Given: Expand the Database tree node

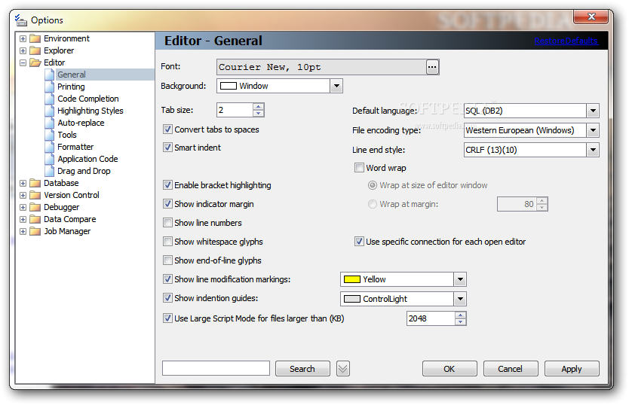Looking at the screenshot, I should pyautogui.click(x=23, y=184).
